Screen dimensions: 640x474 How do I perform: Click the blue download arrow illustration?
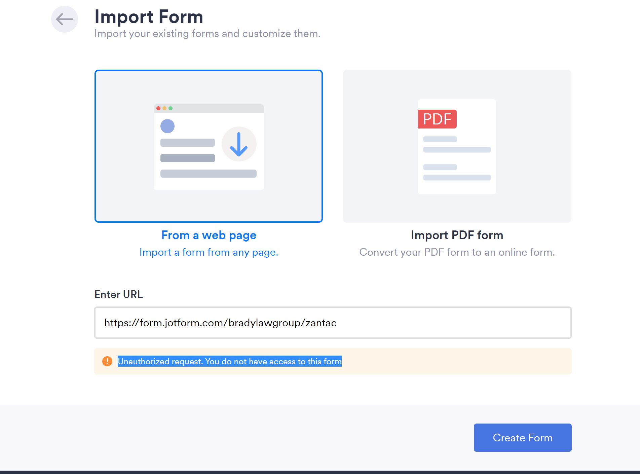239,144
